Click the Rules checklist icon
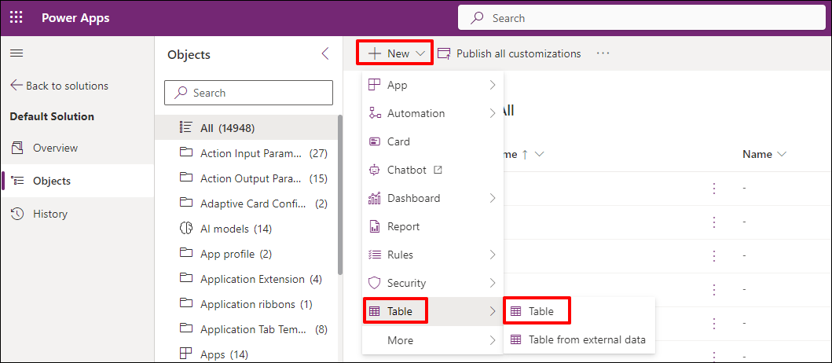 pyautogui.click(x=375, y=255)
